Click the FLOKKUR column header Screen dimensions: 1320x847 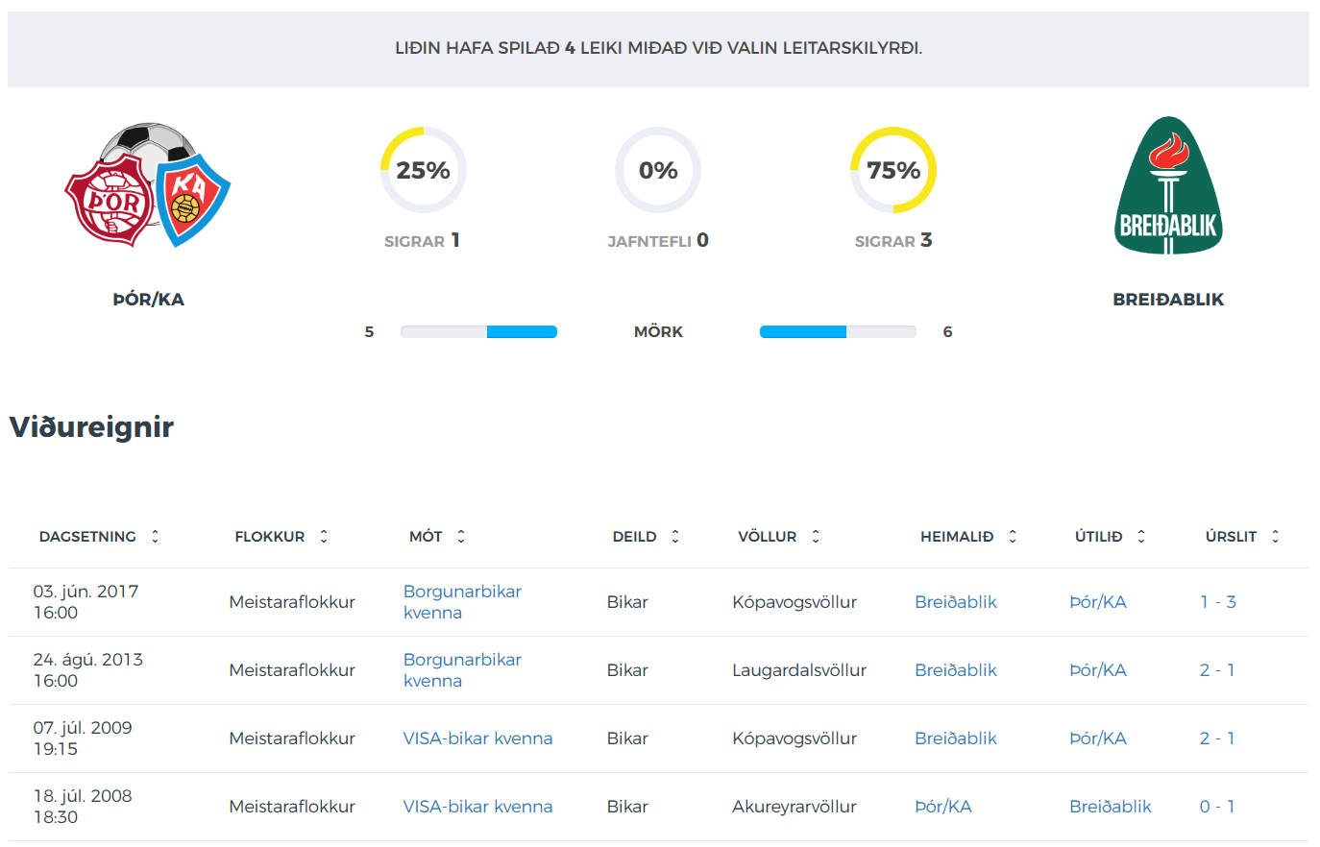tap(270, 537)
